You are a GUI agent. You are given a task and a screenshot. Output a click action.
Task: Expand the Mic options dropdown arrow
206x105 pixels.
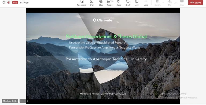(175, 2)
